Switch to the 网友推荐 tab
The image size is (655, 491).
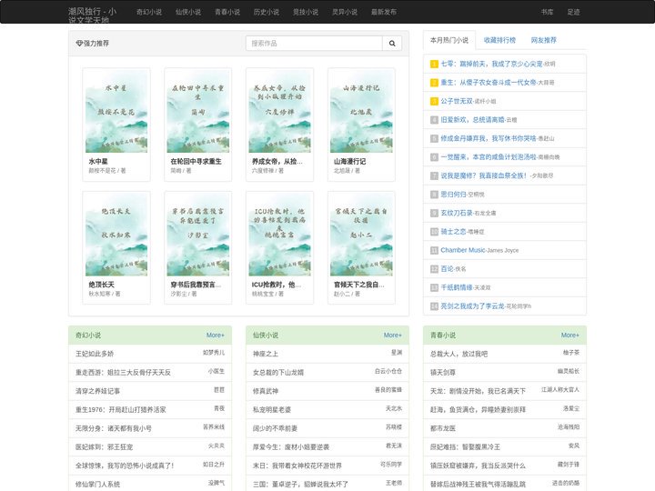tap(543, 40)
